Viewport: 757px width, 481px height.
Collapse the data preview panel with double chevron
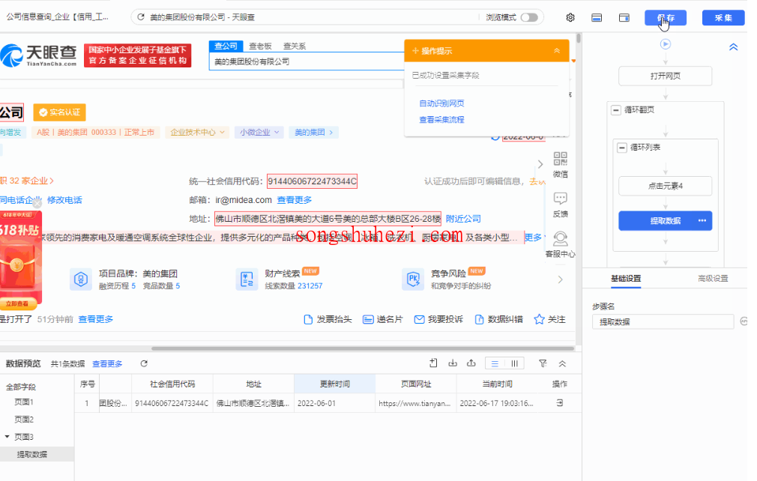coord(562,364)
